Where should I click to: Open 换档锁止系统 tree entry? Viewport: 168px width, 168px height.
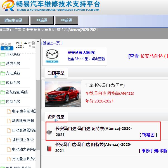point(23,140)
